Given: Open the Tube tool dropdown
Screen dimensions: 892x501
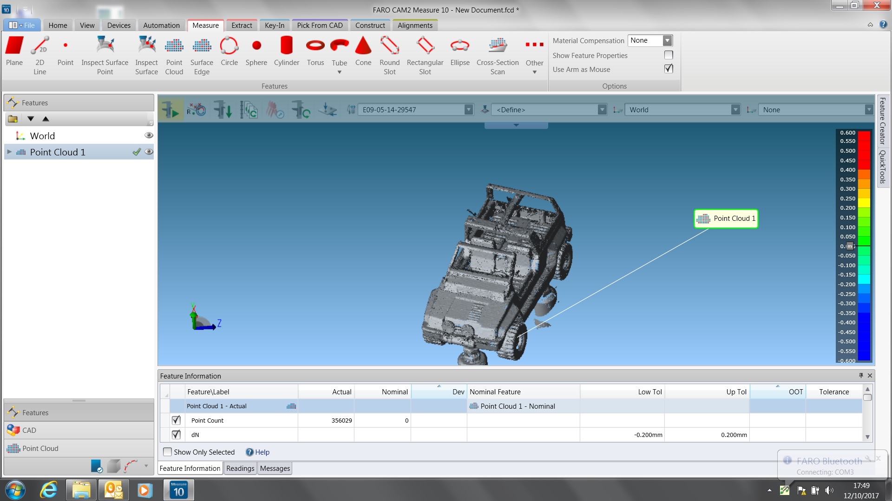Looking at the screenshot, I should (x=340, y=72).
